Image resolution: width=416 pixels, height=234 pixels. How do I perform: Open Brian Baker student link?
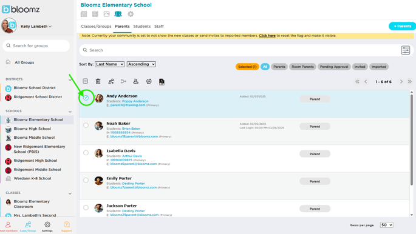[x=131, y=129]
